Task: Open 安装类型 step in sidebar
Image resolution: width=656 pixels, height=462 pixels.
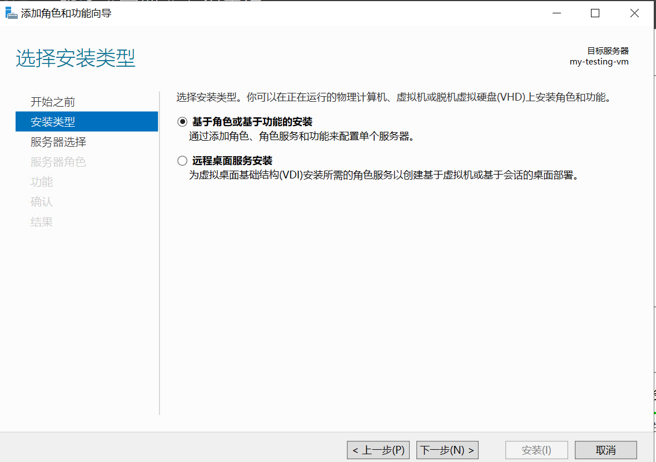Action: [x=87, y=121]
